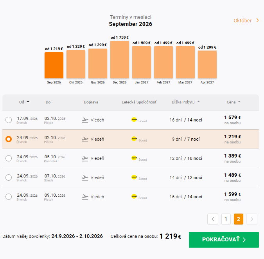Sort by the Od column arrow
Viewport: 264px width, 259px height.
[28, 101]
